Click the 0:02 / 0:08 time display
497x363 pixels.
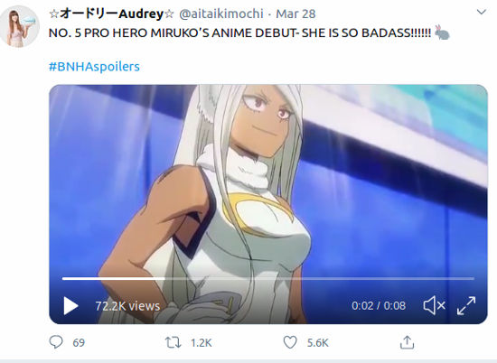tap(379, 306)
